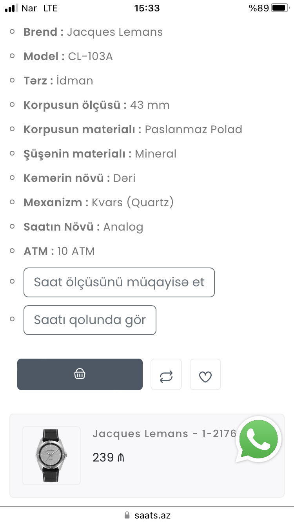Tap the add to basket icon button
The width and height of the screenshot is (294, 524).
pos(80,374)
